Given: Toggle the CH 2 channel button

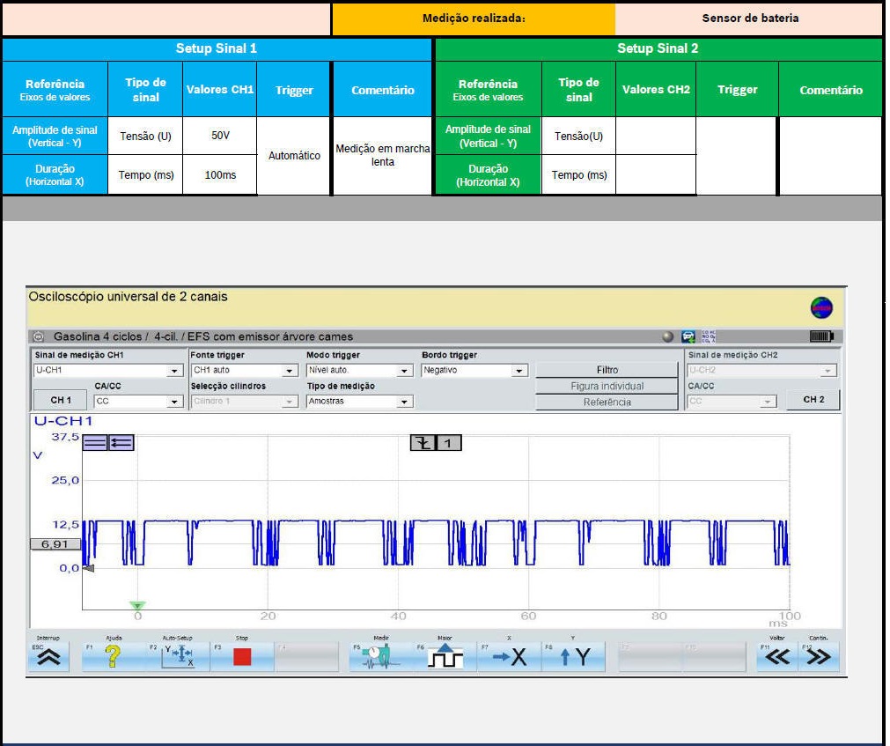Looking at the screenshot, I should 813,400.
